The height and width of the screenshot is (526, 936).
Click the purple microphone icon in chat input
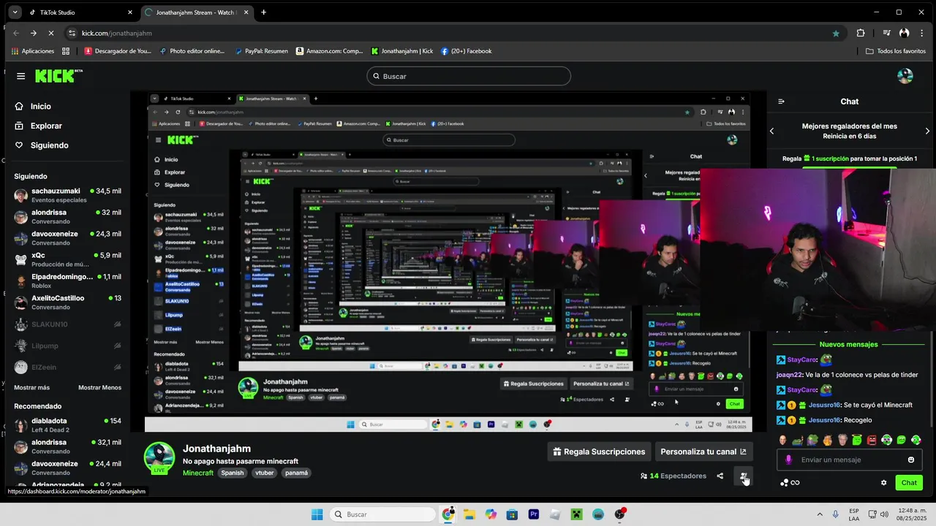pyautogui.click(x=788, y=460)
